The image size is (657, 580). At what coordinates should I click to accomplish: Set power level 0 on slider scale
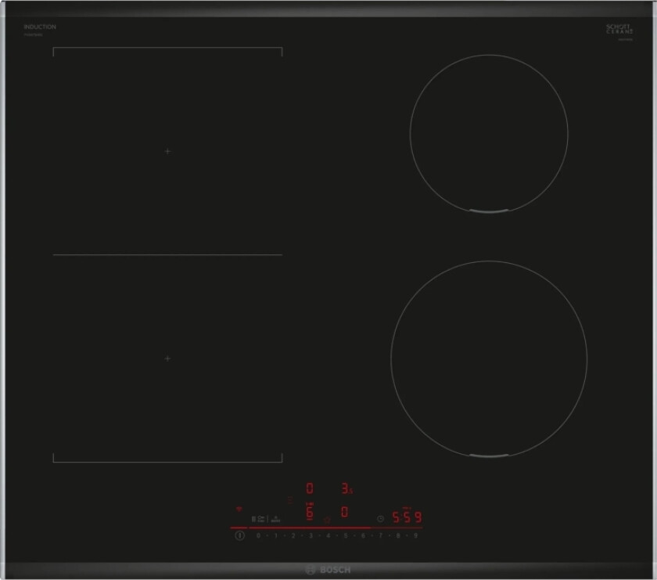258,536
